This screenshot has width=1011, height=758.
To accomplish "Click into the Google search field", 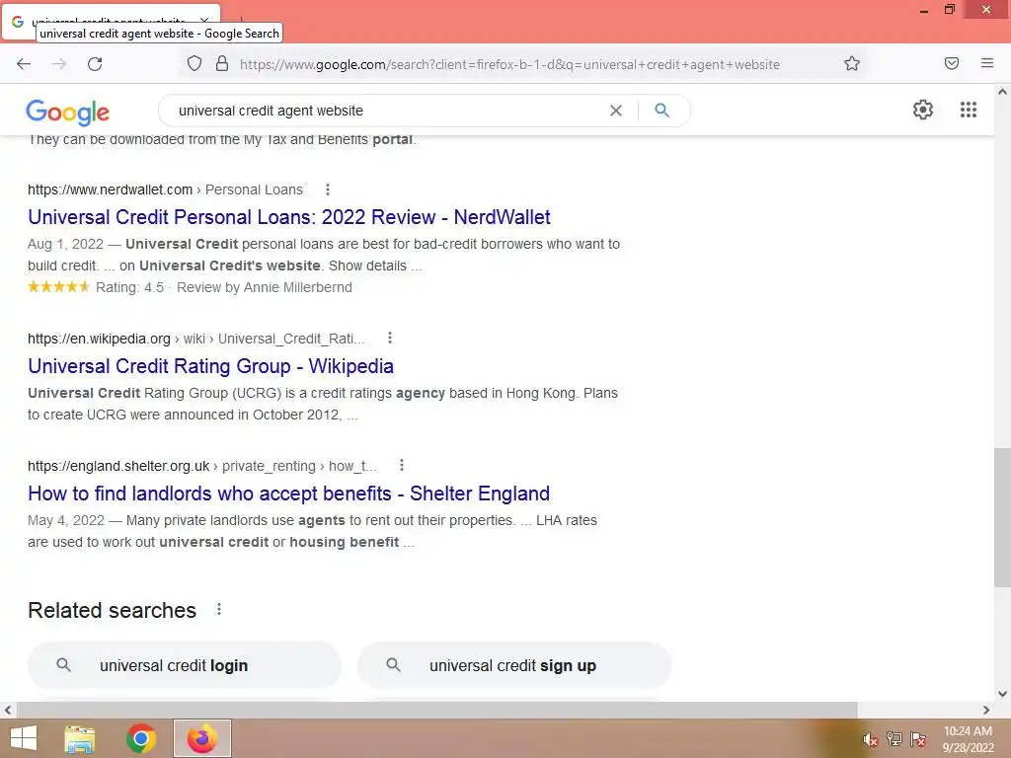I will (x=387, y=111).
